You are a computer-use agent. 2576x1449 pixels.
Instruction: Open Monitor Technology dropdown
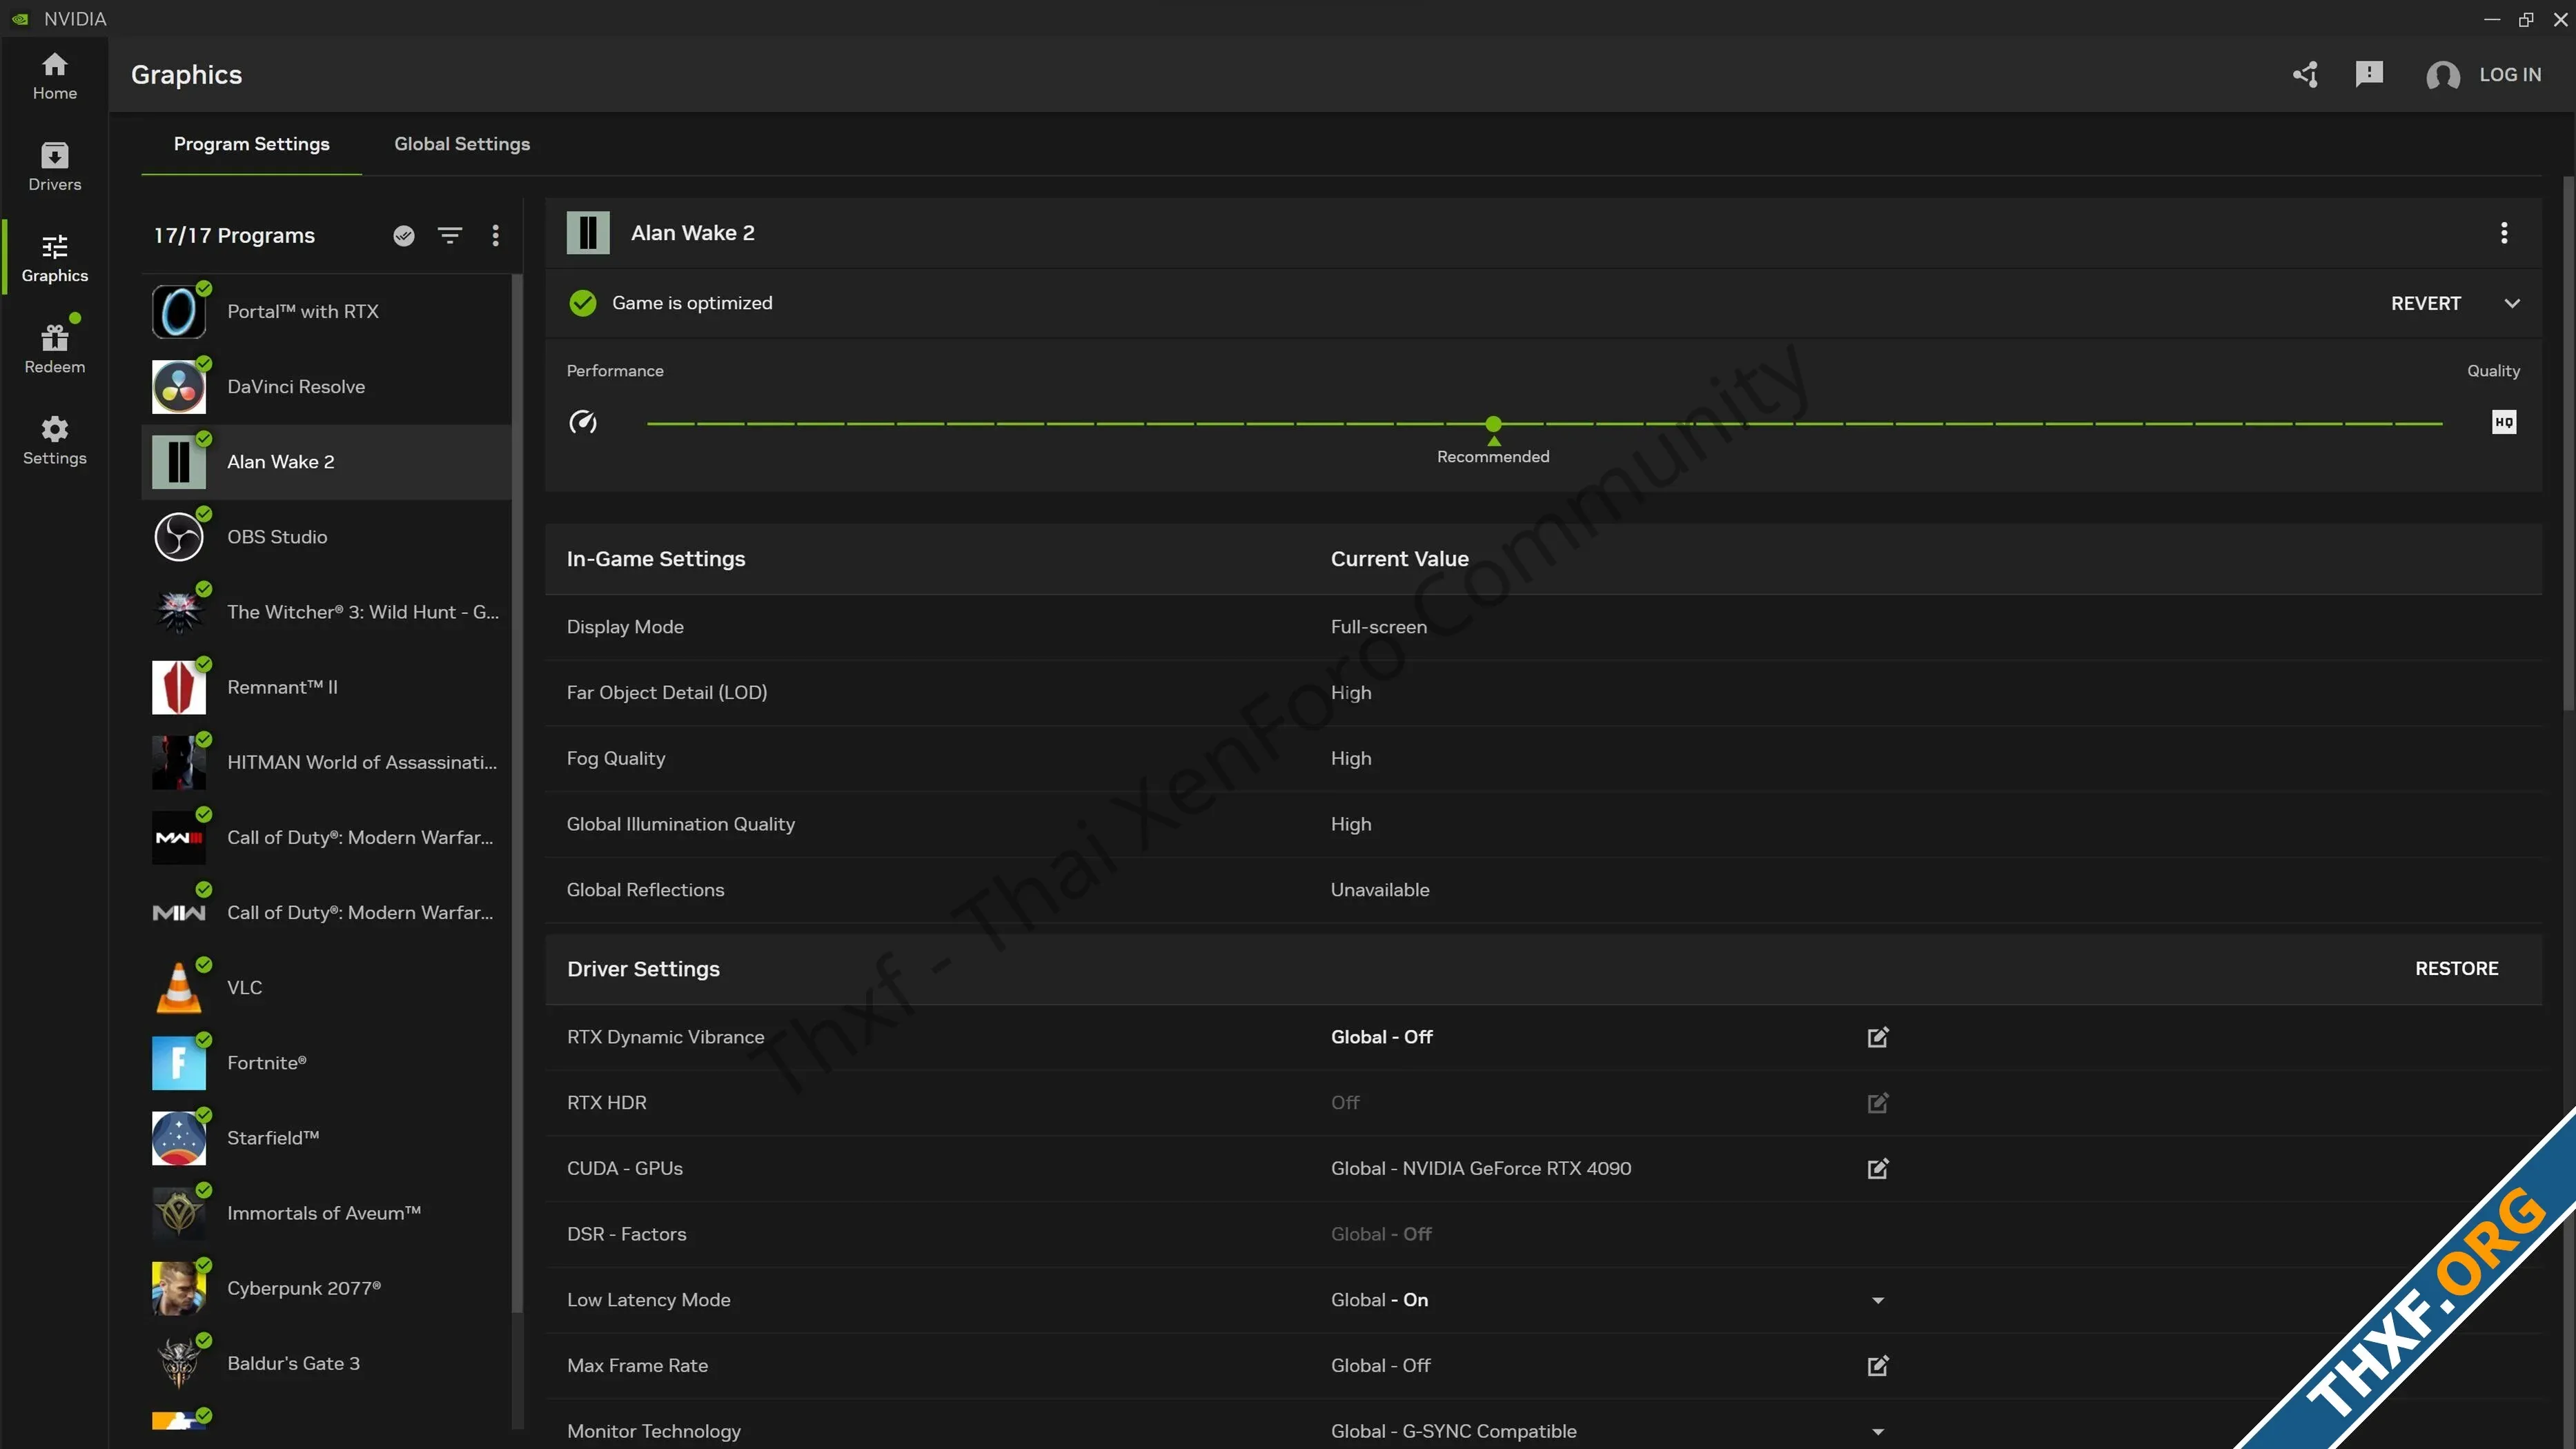click(x=1877, y=1431)
